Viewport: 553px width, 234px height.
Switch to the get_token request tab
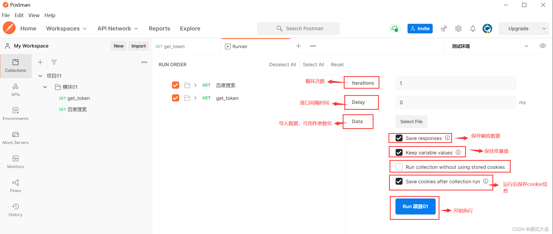186,46
